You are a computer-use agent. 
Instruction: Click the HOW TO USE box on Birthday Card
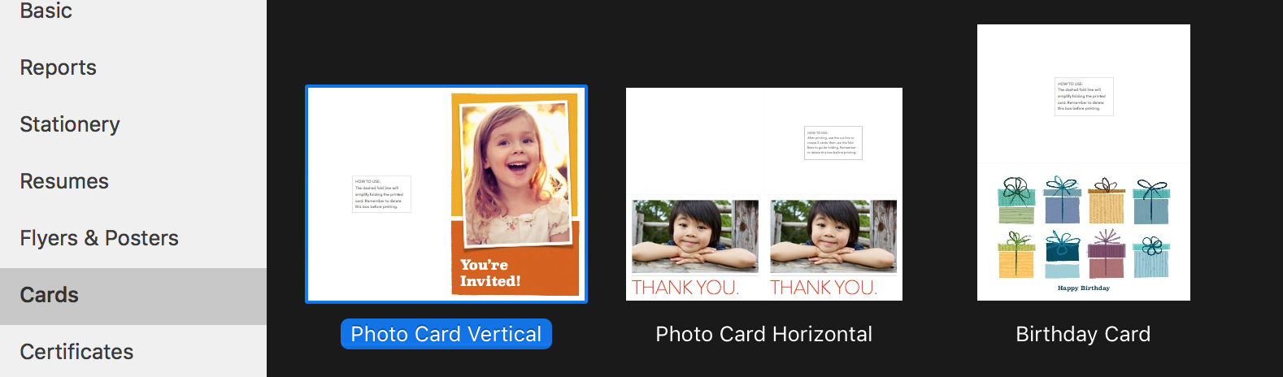pos(1084,97)
